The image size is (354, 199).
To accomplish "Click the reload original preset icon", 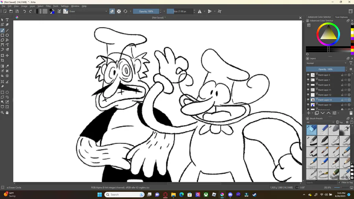I will [x=125, y=11].
